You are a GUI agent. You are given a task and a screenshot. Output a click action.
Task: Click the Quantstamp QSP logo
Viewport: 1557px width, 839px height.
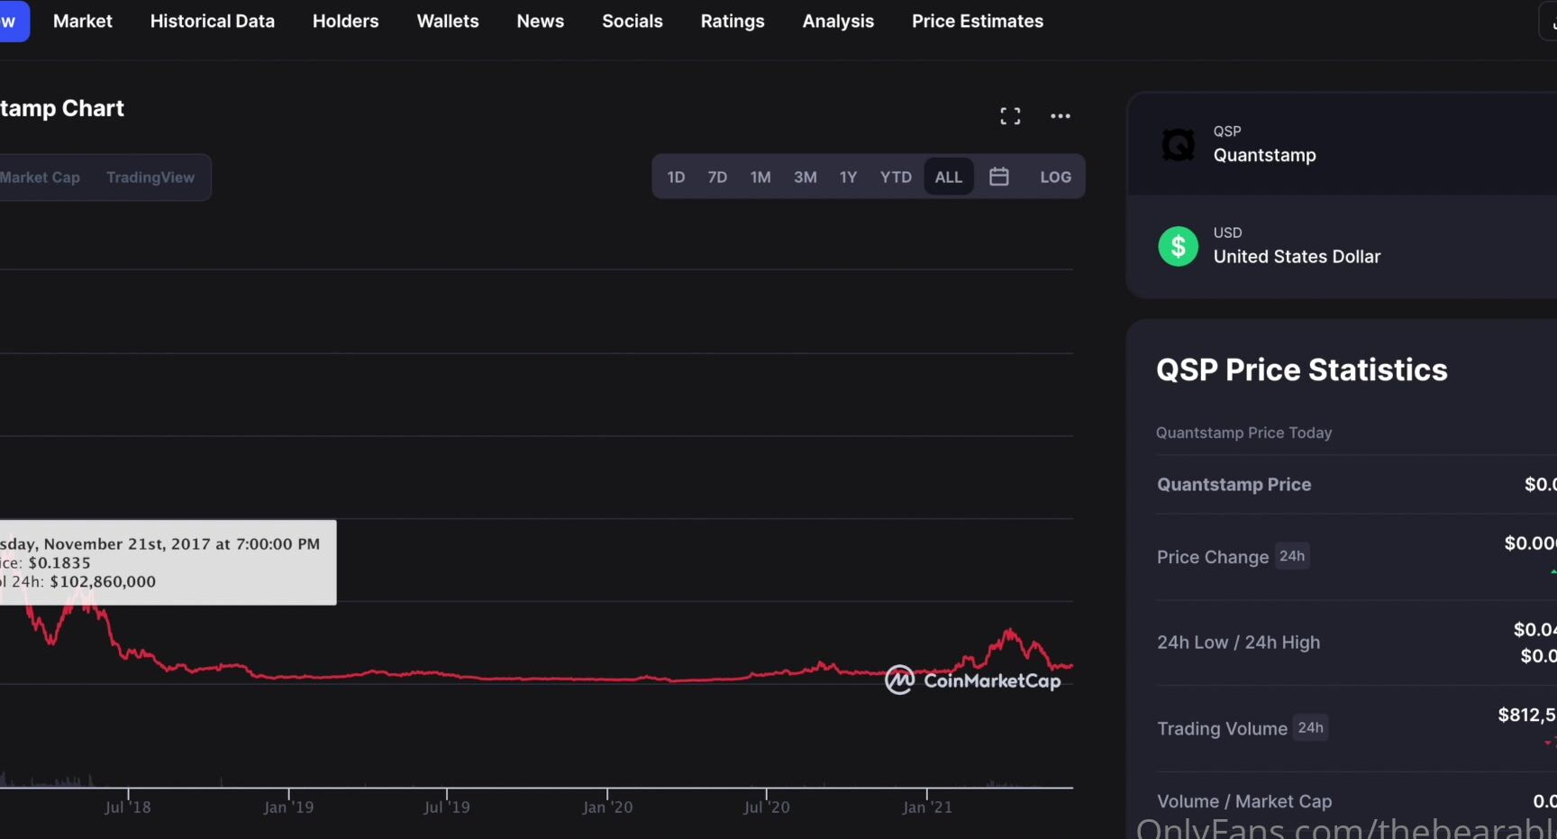click(1178, 144)
